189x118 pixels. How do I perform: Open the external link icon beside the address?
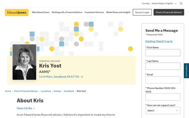[x=82, y=77]
